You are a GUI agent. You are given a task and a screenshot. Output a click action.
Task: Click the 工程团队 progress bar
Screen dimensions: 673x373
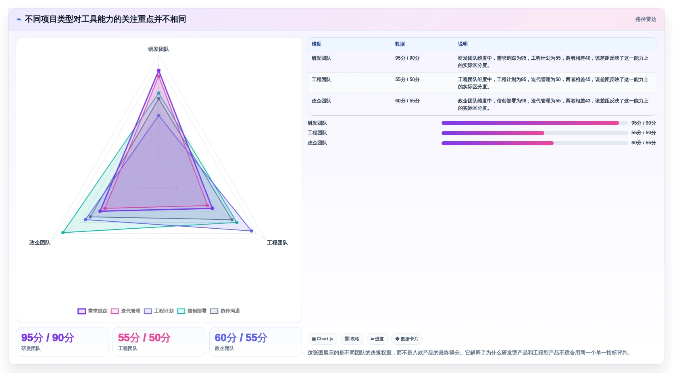[x=535, y=133]
